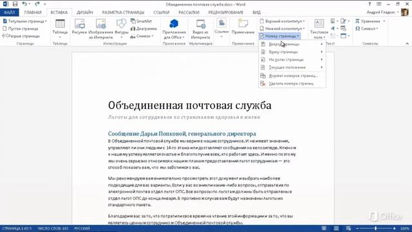The image size is (412, 232).
Task: Insert pictures via Рисунки
Action: click(79, 27)
